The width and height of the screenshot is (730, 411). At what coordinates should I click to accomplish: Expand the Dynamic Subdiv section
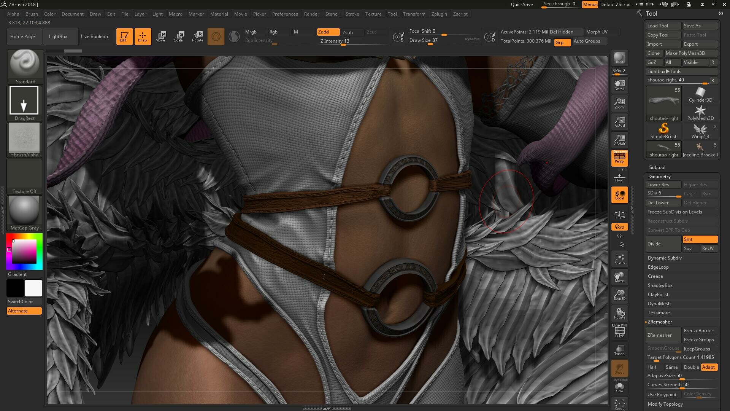(x=665, y=258)
